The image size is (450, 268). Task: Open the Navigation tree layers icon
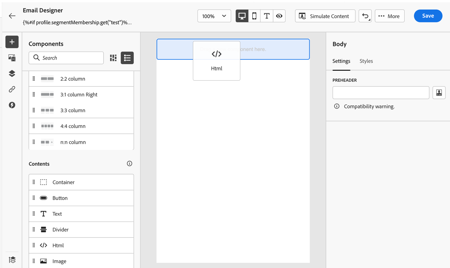12,74
